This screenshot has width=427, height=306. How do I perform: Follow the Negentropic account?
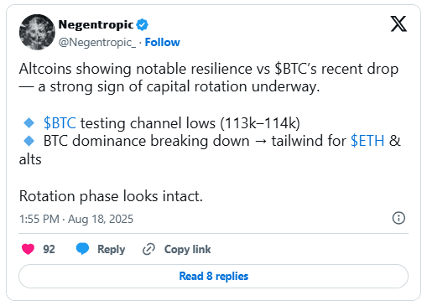pyautogui.click(x=162, y=42)
